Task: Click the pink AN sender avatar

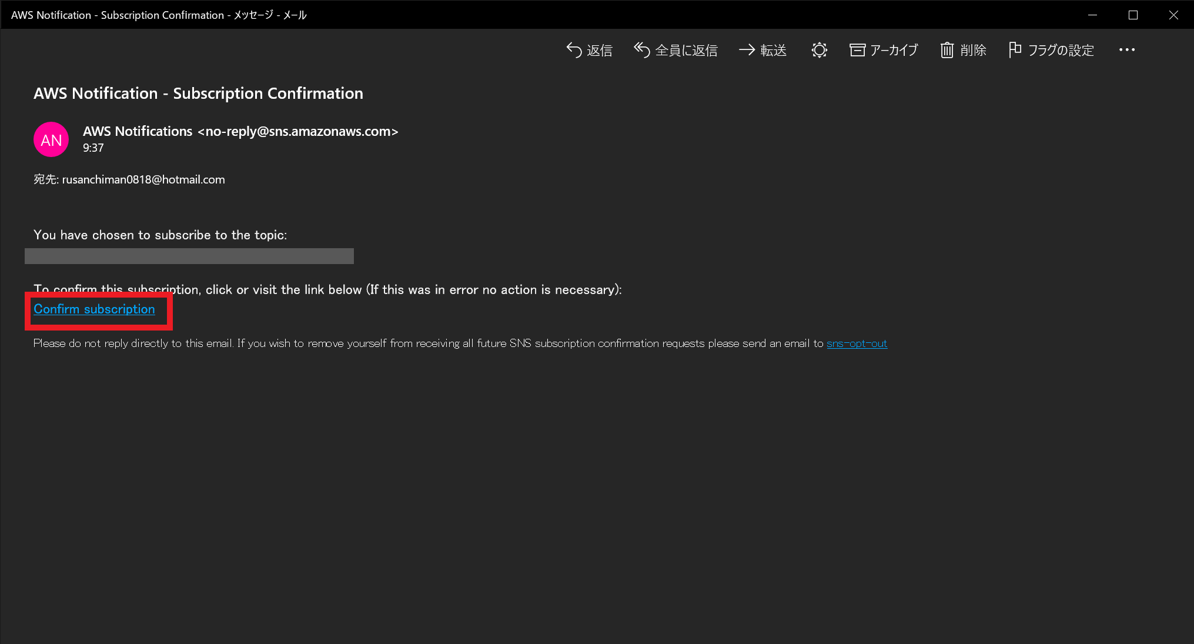Action: [51, 139]
